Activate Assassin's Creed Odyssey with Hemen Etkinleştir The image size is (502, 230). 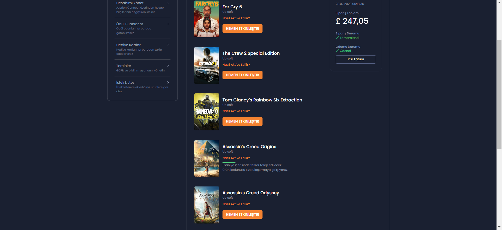[x=242, y=215]
